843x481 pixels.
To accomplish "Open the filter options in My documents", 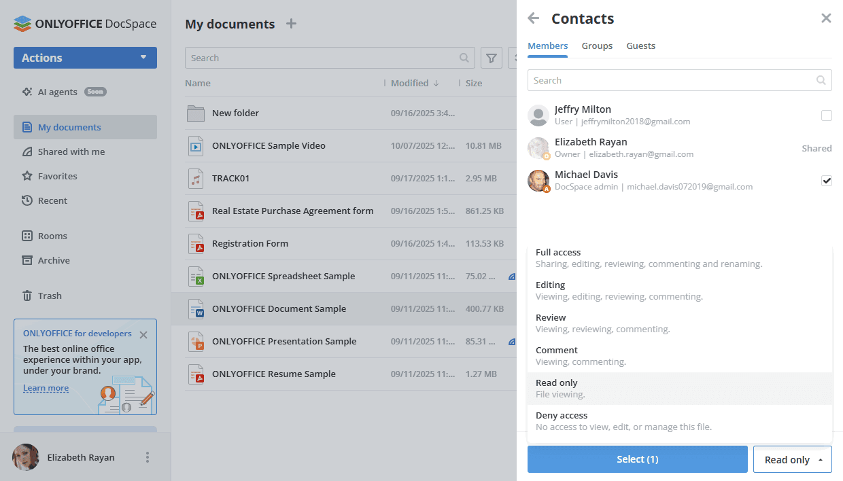I will coord(491,58).
